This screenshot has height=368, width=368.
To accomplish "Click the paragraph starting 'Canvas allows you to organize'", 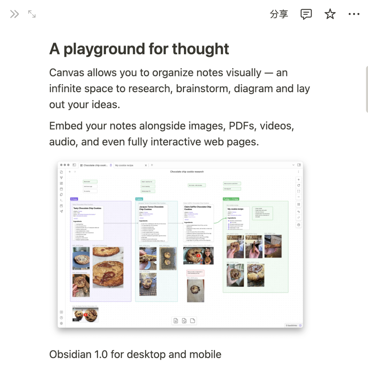I will click(180, 89).
